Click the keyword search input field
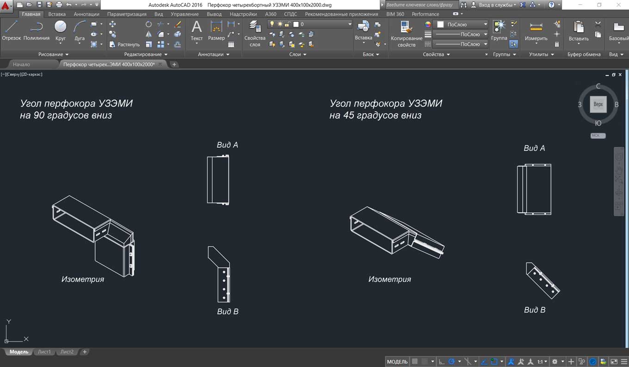 (420, 5)
